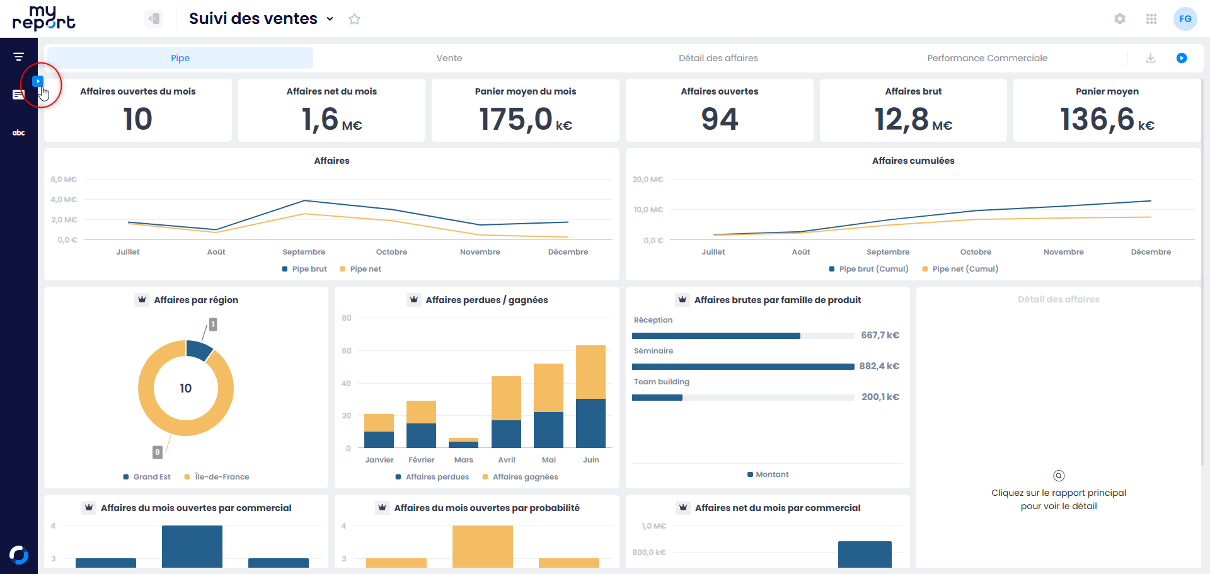Download the report with download icon

tap(1150, 58)
